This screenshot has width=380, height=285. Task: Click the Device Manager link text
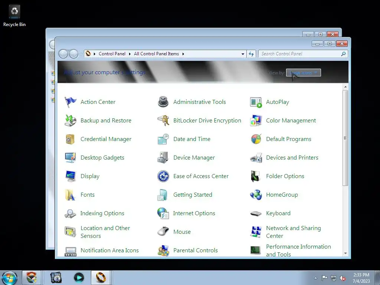(x=194, y=158)
